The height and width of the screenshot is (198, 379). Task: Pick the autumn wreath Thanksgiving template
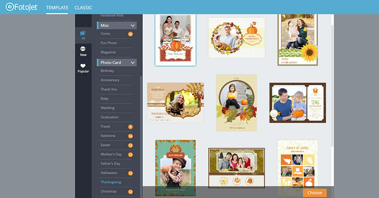(237, 37)
